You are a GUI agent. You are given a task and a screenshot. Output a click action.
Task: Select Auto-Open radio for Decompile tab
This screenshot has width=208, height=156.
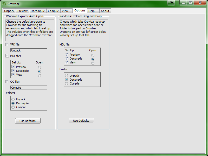click(39, 71)
